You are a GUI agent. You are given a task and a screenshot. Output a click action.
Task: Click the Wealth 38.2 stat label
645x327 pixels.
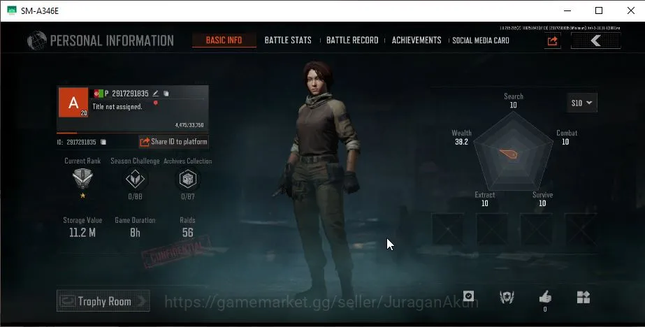click(461, 138)
